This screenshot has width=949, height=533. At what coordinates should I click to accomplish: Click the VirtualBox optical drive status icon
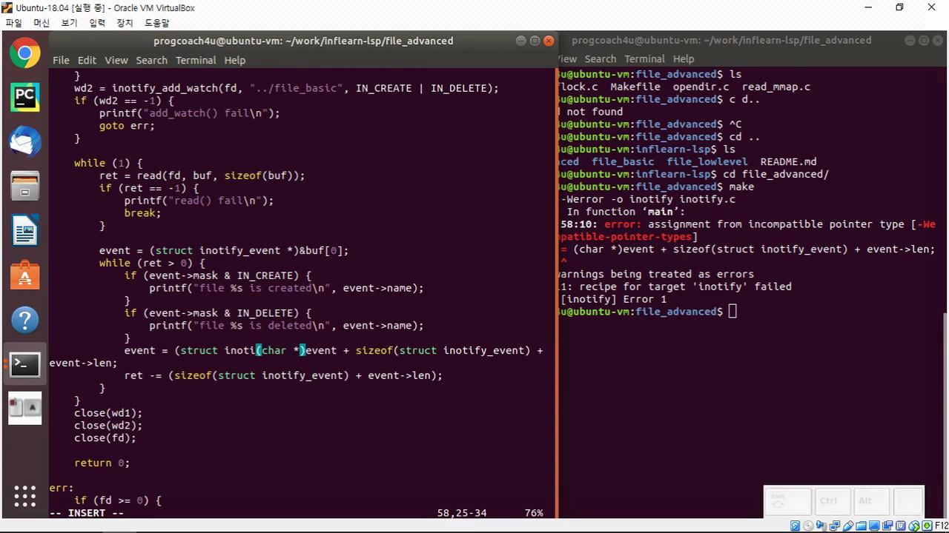[808, 526]
